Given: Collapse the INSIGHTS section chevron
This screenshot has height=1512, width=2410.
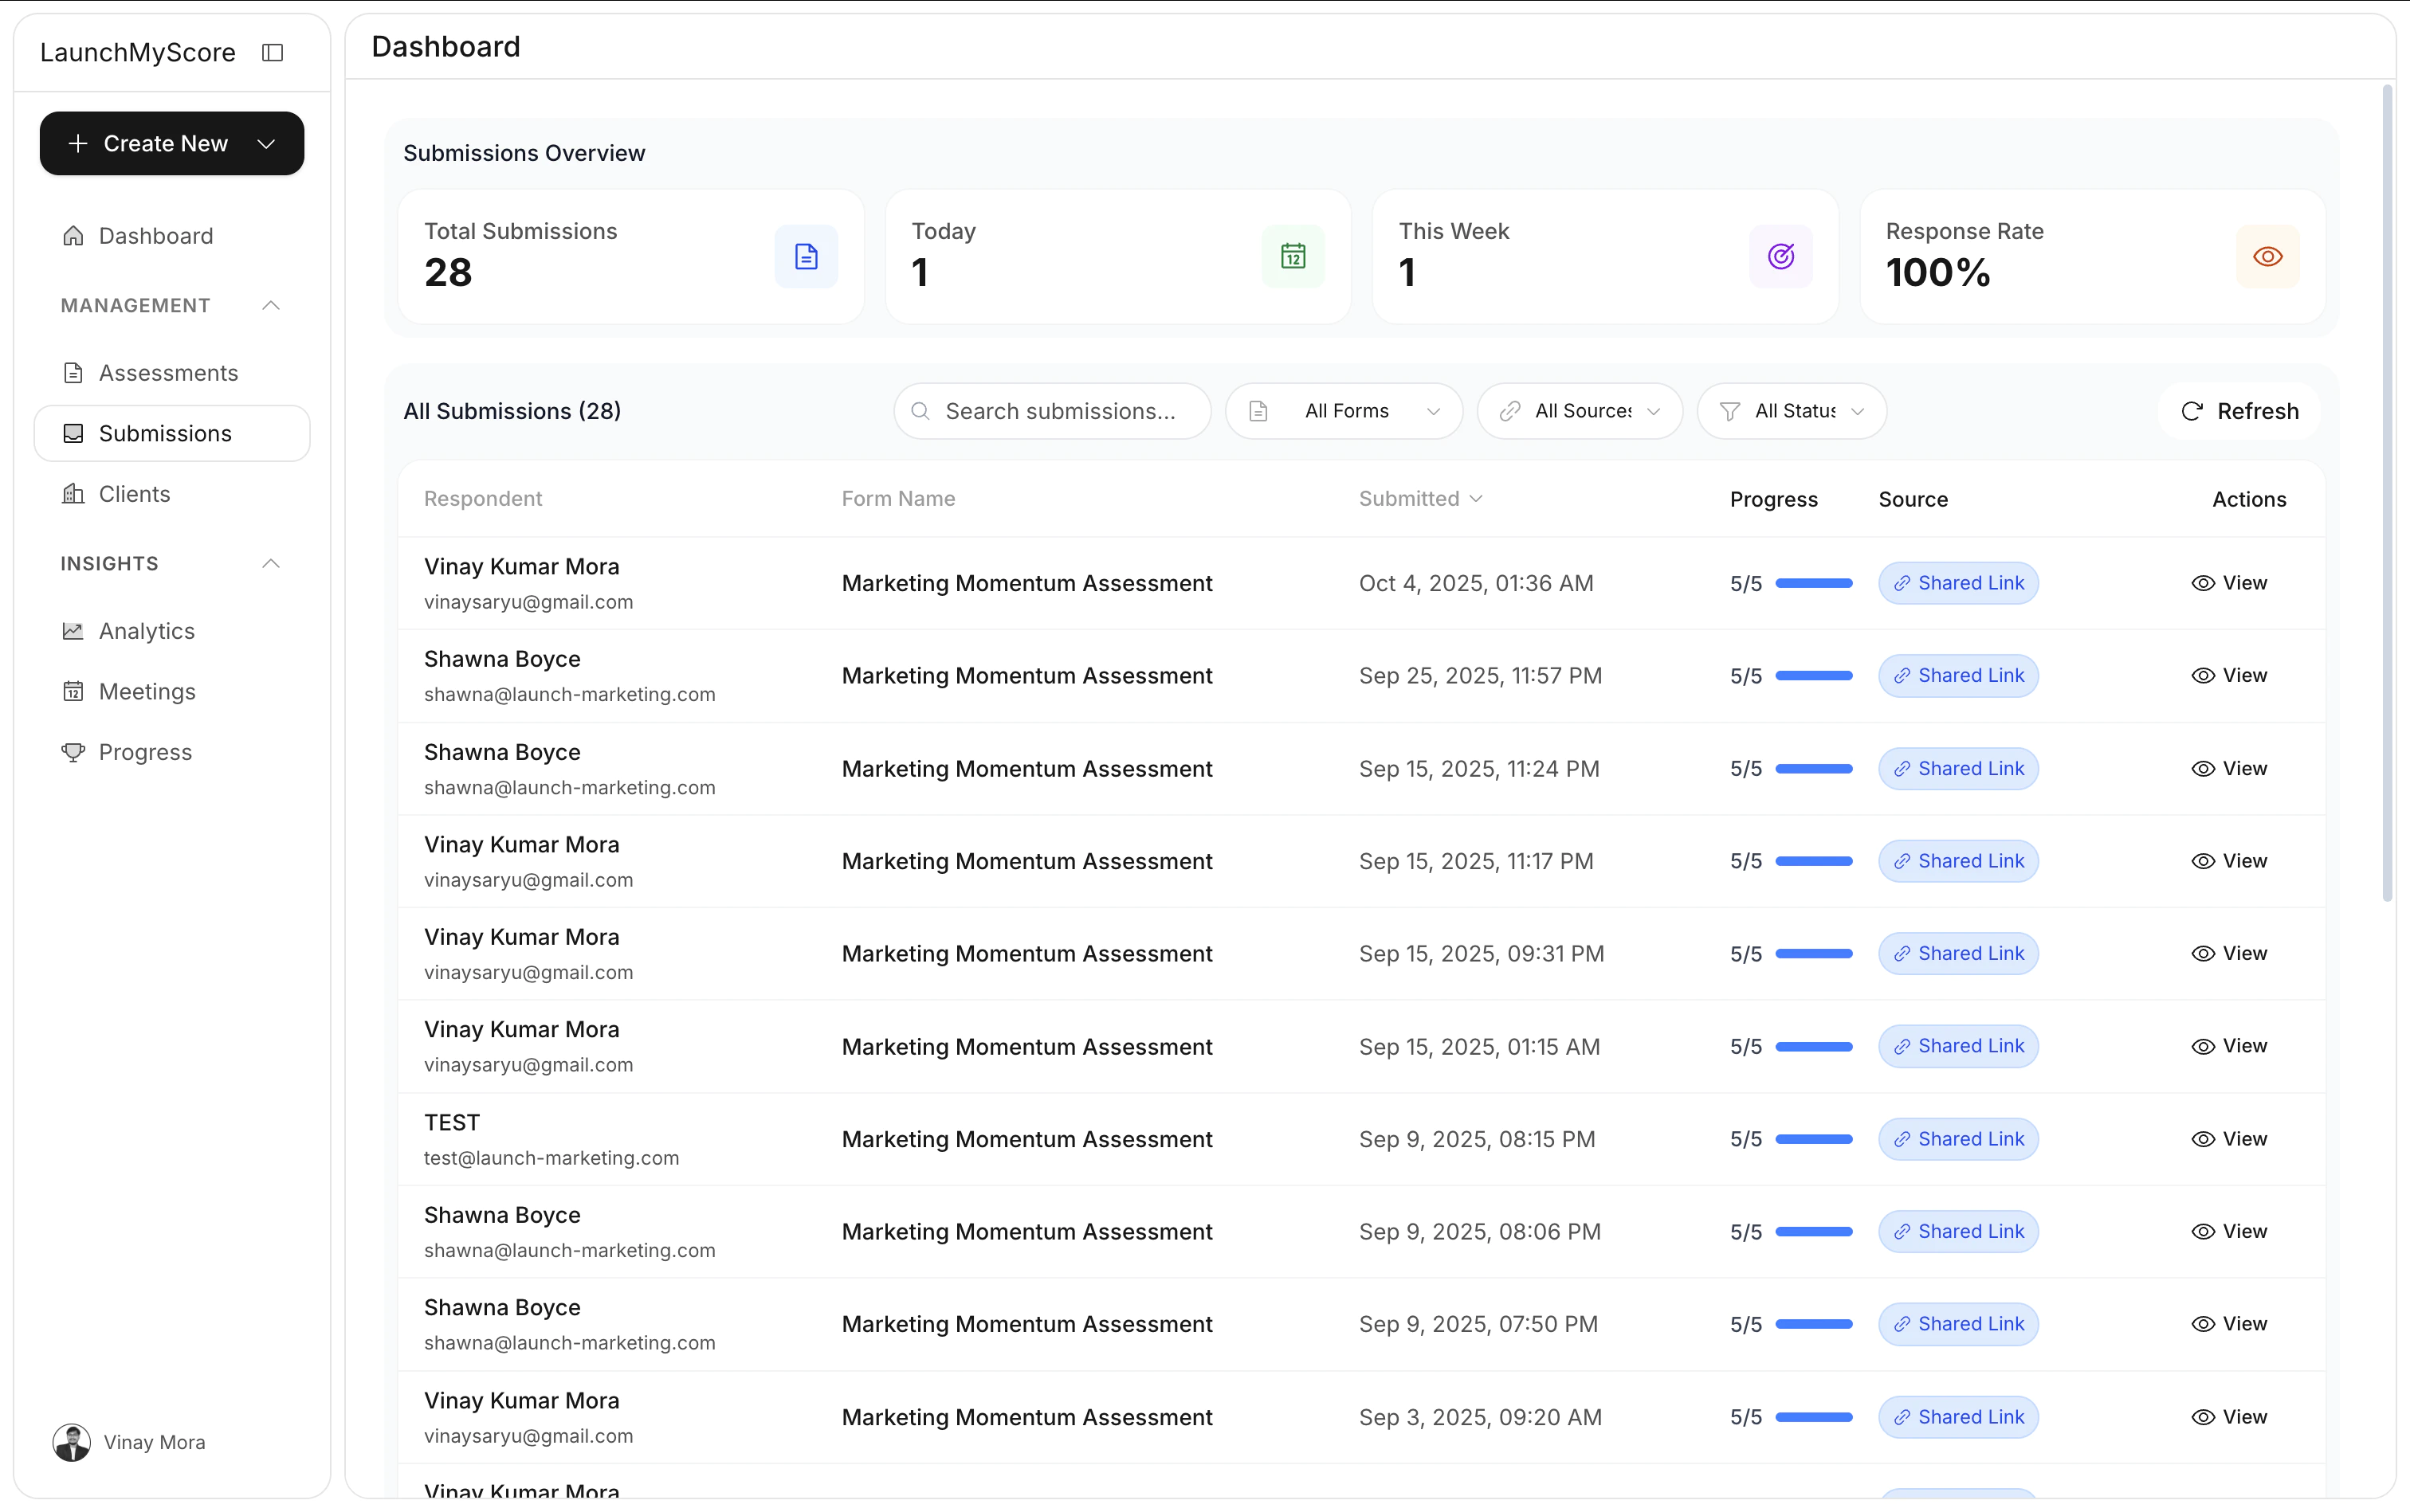Looking at the screenshot, I should coord(269,563).
